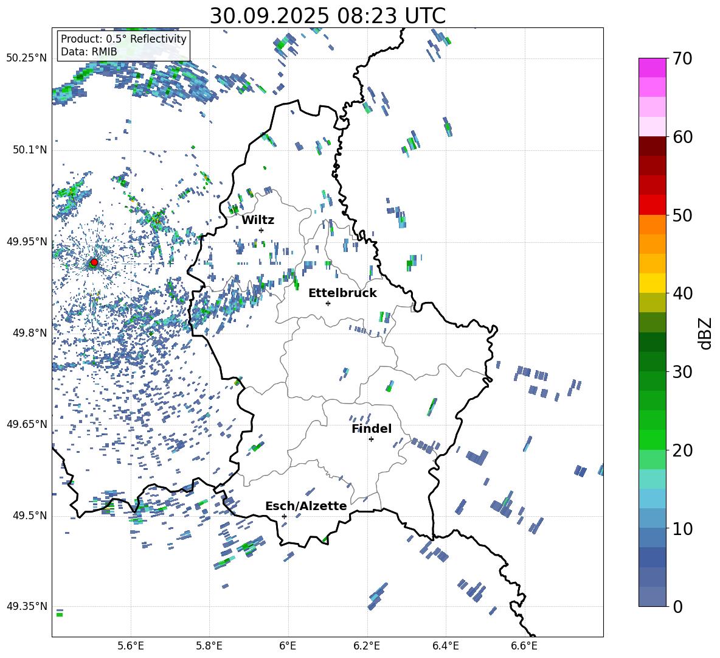Click the Data: RMIB text
720x658 pixels.
click(89, 52)
